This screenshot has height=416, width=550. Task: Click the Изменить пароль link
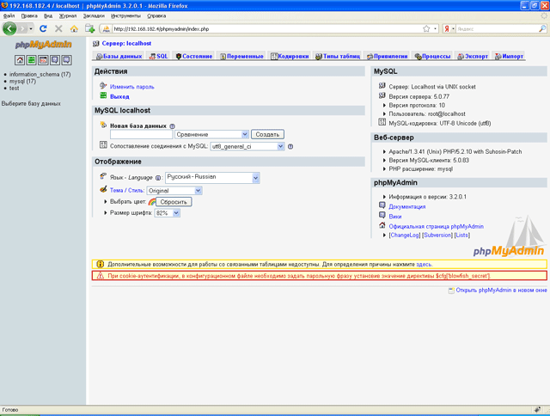pos(131,87)
